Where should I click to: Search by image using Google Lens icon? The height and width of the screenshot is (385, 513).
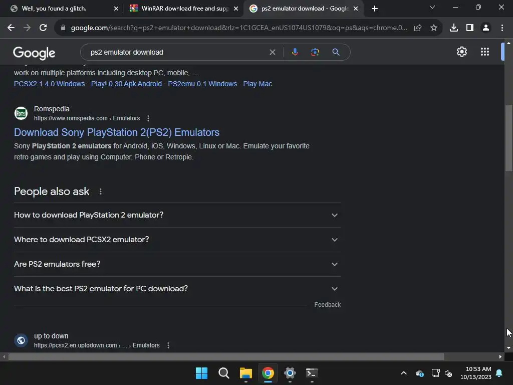point(315,52)
